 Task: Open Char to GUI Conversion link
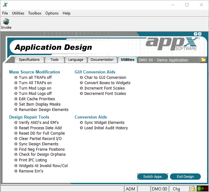(x=105, y=78)
